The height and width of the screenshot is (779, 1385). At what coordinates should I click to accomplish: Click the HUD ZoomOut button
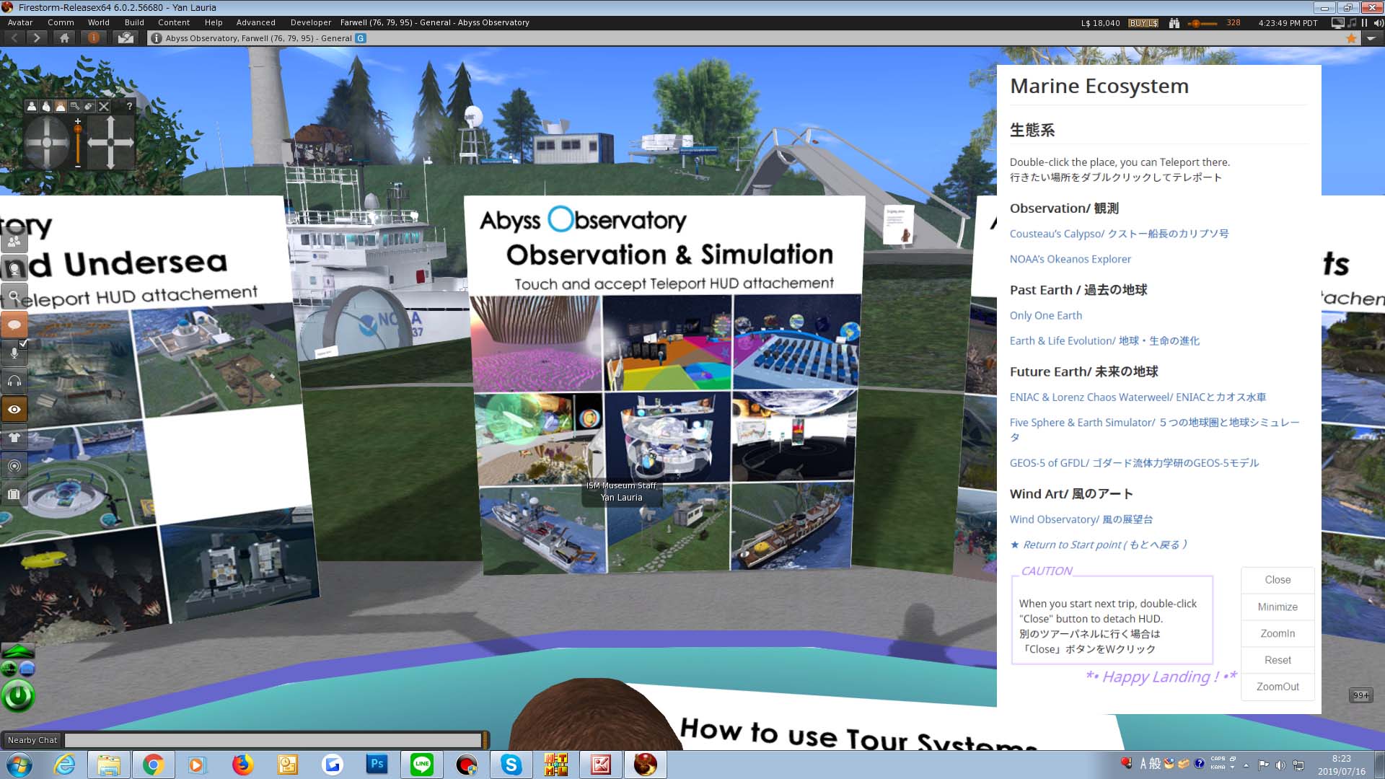point(1278,687)
